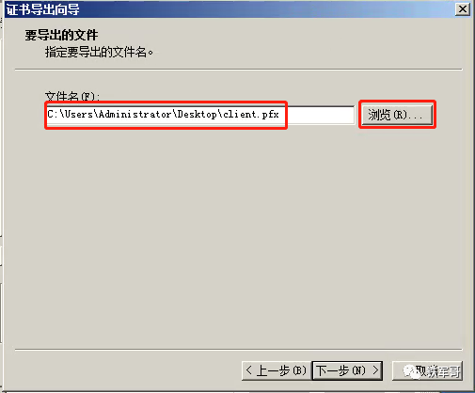Close the 证书导出向导 dialog window

(x=462, y=9)
